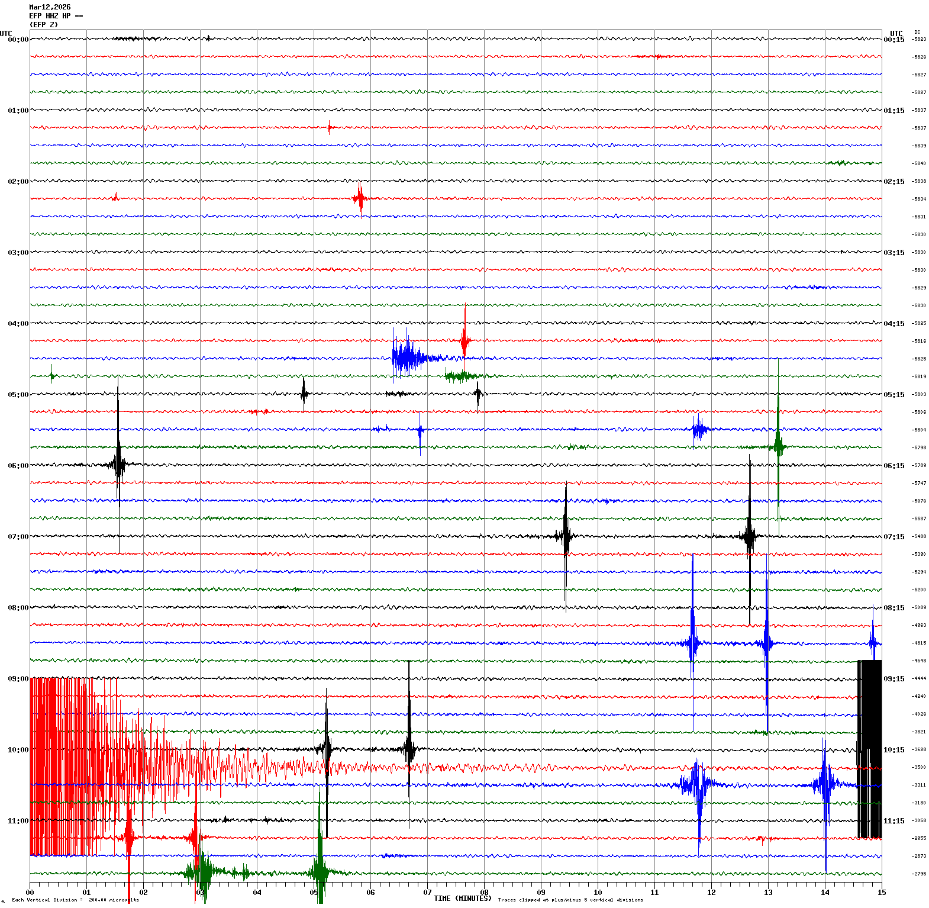The image size is (929, 908).
Task: Click the -5823 DC offset value
Action: click(919, 39)
